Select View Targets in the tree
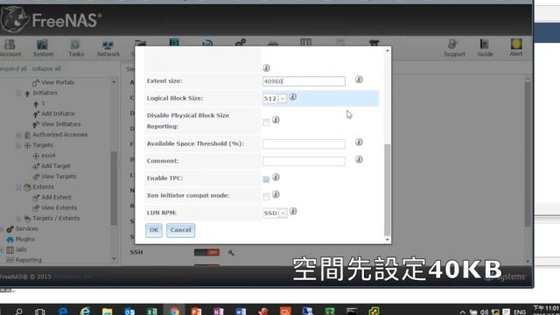 59,177
